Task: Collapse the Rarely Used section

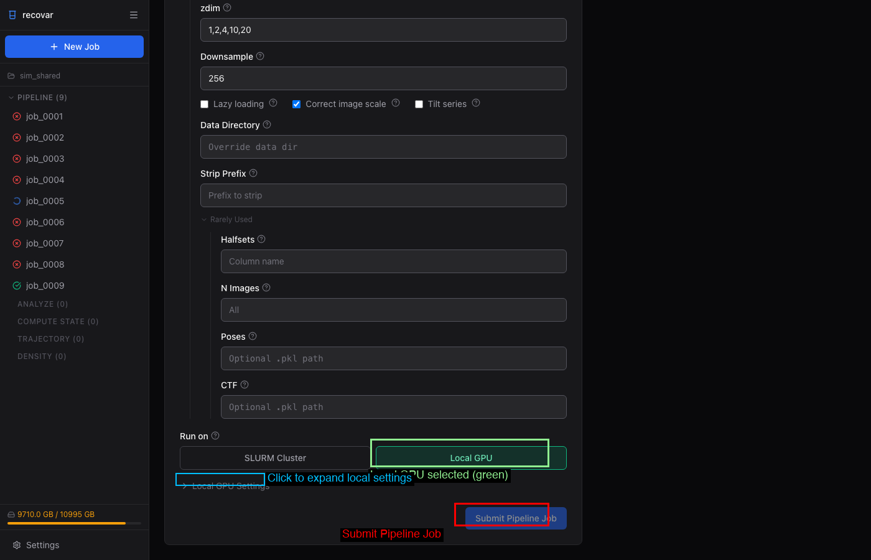Action: click(226, 220)
